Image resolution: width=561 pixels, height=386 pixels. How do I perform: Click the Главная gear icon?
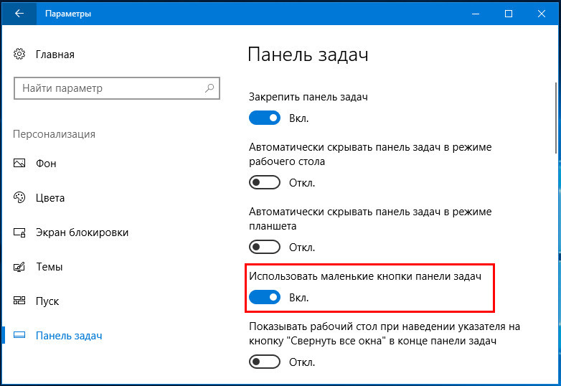click(19, 54)
